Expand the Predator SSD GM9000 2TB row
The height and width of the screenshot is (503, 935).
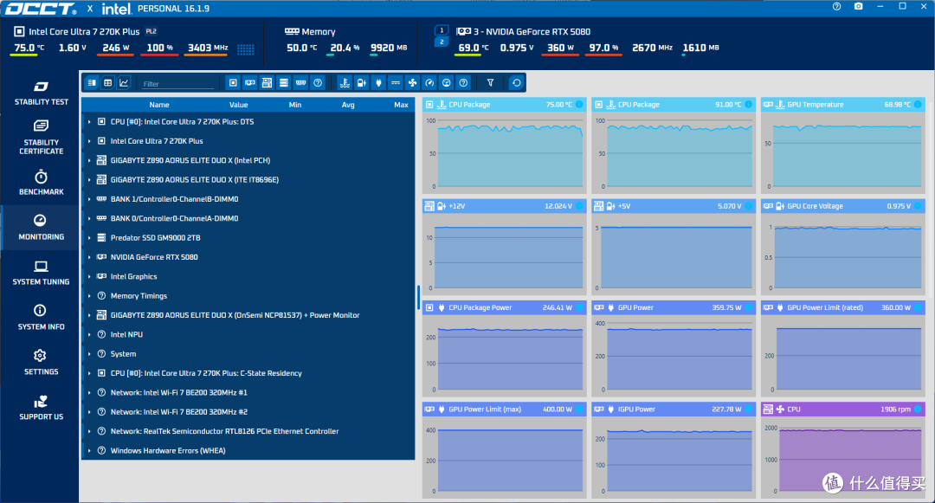[89, 238]
